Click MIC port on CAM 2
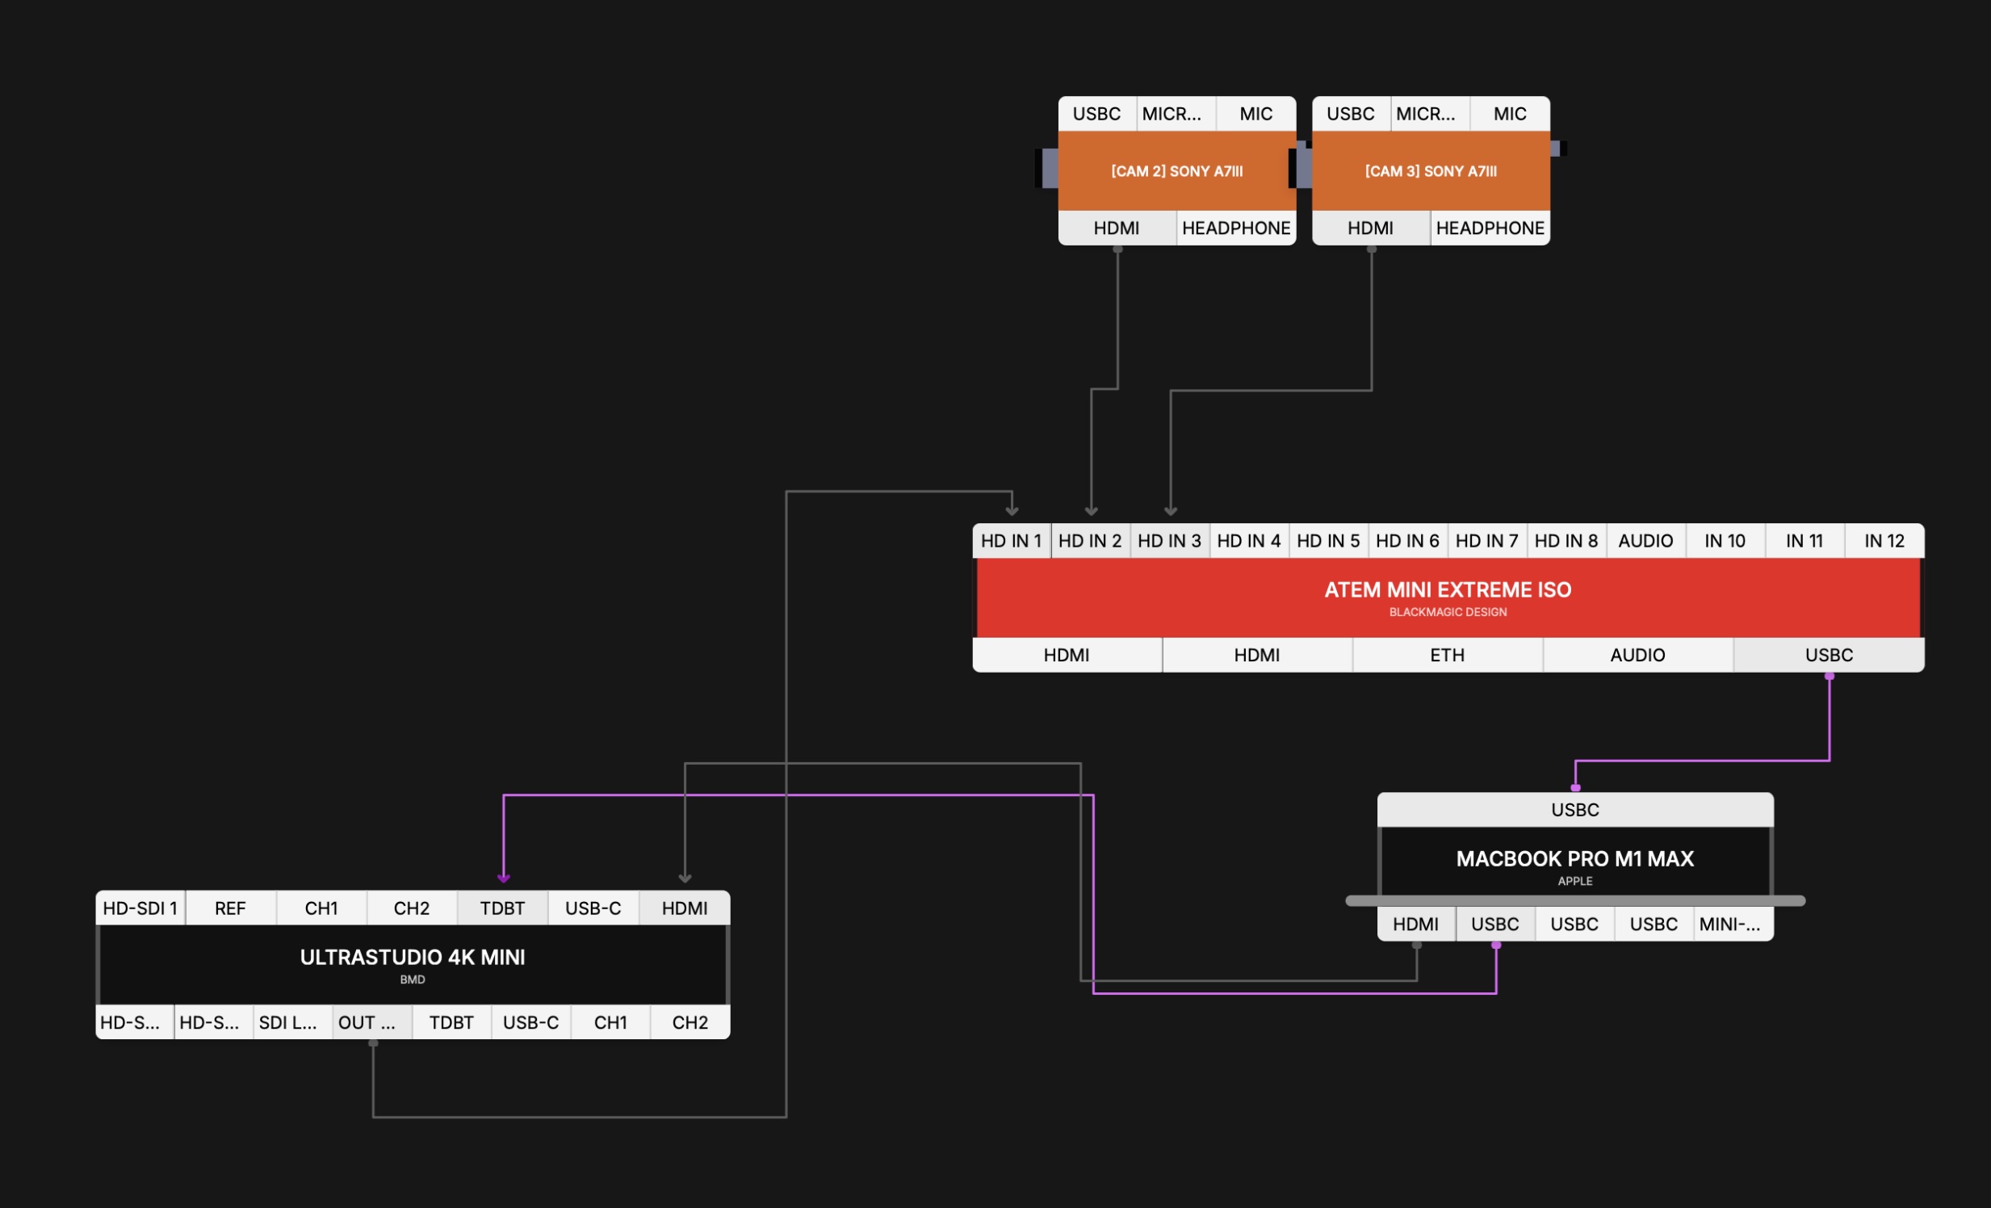The height and width of the screenshot is (1208, 1991). pyautogui.click(x=1255, y=113)
